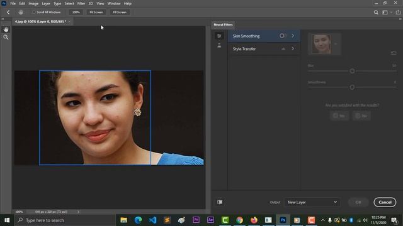Open Google Chrome from taskbar
The height and width of the screenshot is (226, 403).
click(239, 220)
